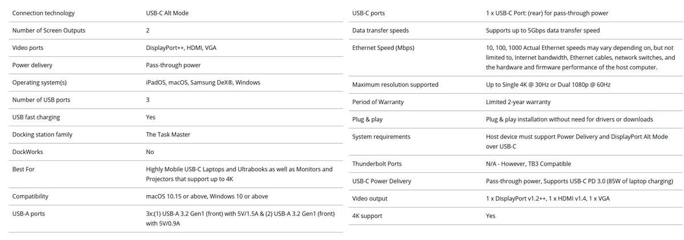The width and height of the screenshot is (684, 240).
Task: Click the "DockWorks" row label
Action: 27,152
